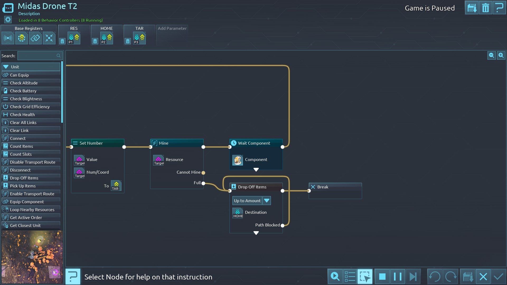Collapse the Unit category expander

pos(6,67)
